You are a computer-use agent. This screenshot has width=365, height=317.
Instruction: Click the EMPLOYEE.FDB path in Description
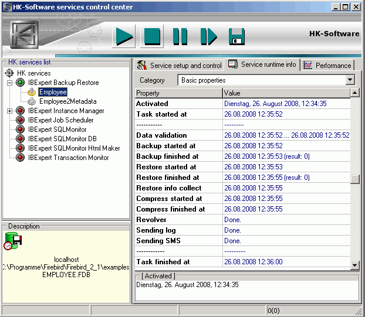66,275
